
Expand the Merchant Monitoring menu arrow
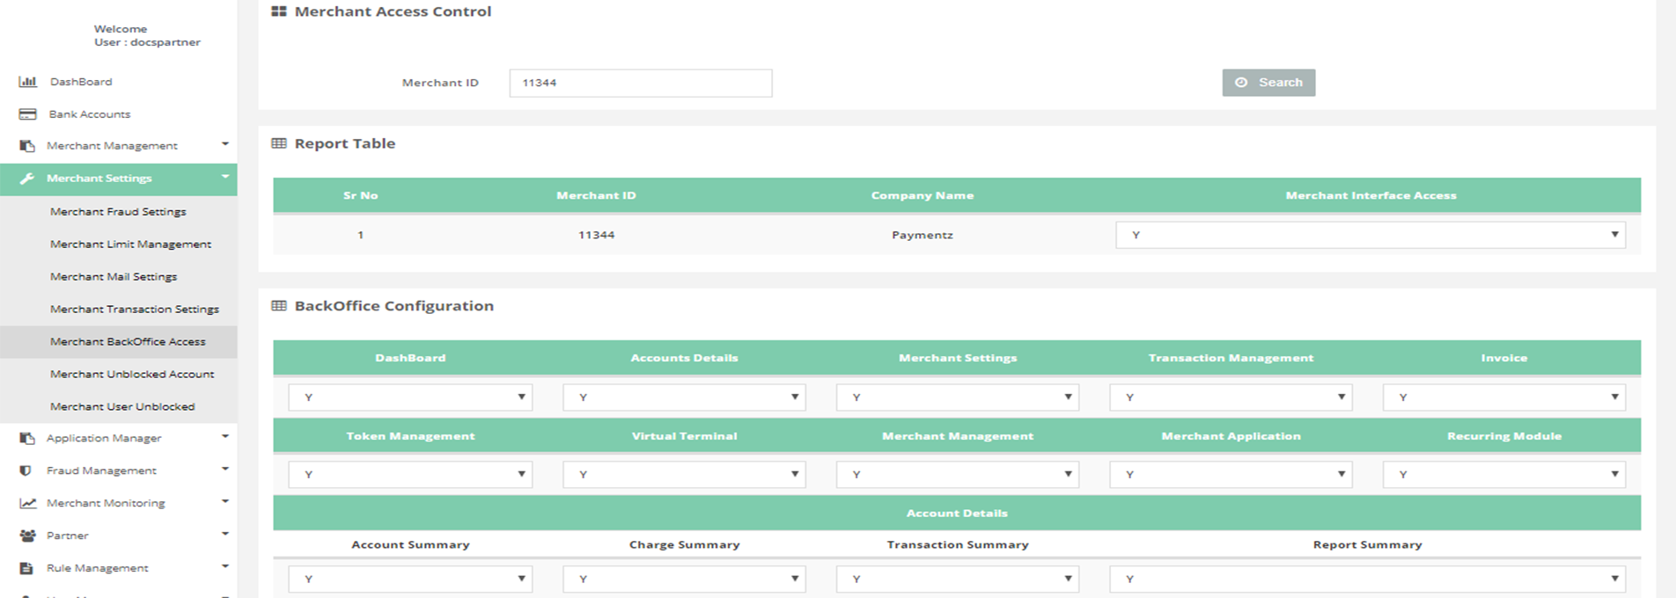225,502
